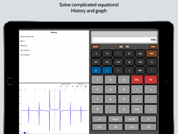Insert the π/2 constant
The image size is (178, 134).
click(99, 127)
